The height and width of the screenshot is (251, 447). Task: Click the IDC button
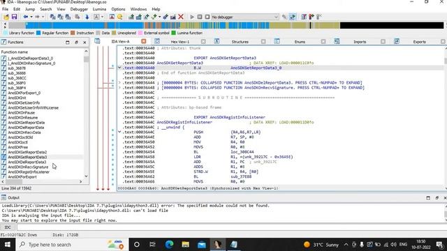pyautogui.click(x=8, y=227)
